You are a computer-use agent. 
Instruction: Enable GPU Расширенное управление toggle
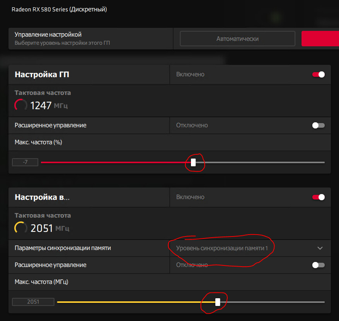(318, 125)
